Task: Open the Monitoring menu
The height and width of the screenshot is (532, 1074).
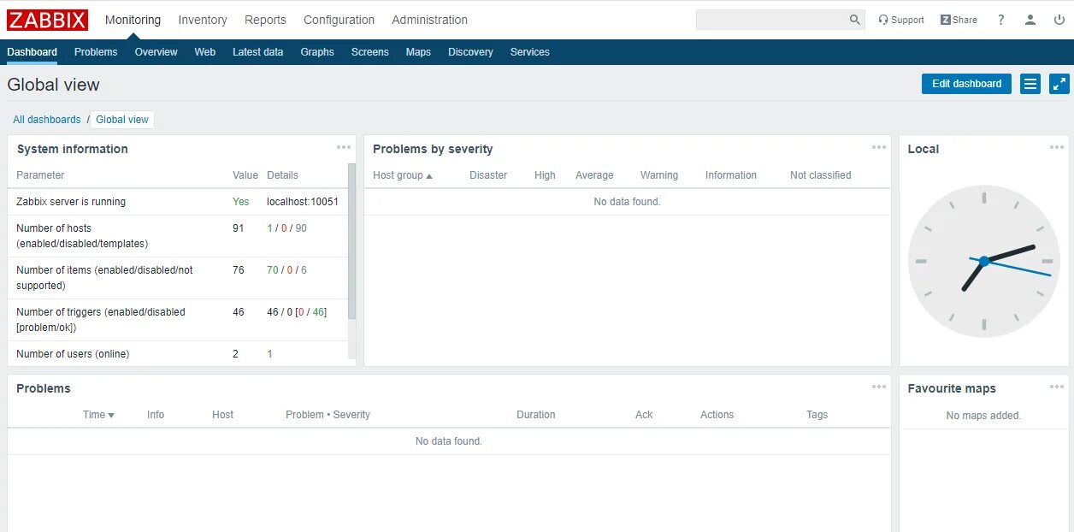Action: click(133, 20)
